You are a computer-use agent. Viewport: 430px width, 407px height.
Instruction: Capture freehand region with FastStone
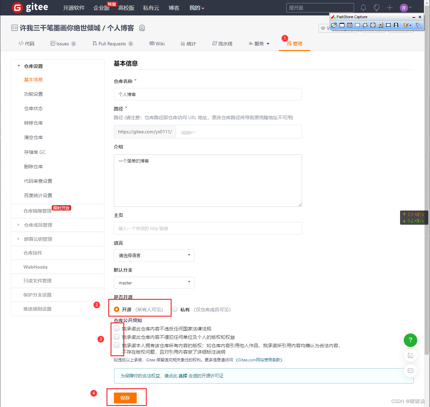(365, 25)
